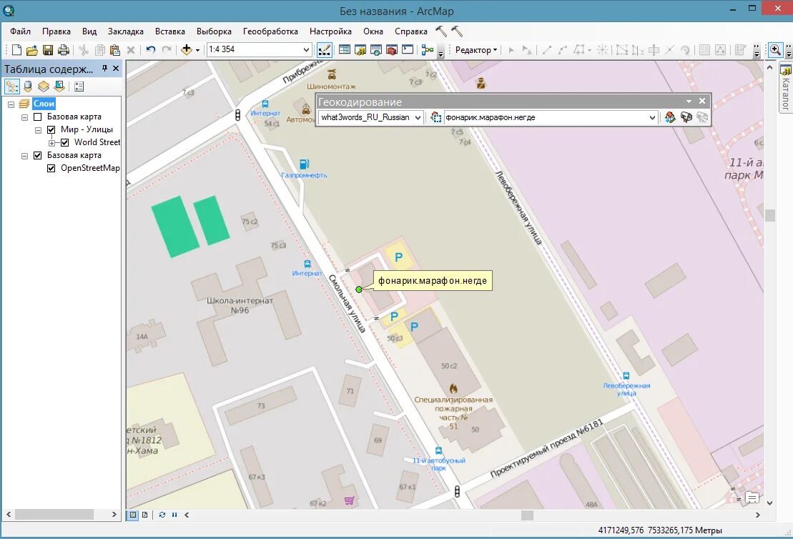The image size is (793, 539).
Task: Undo the last action
Action: [x=150, y=49]
